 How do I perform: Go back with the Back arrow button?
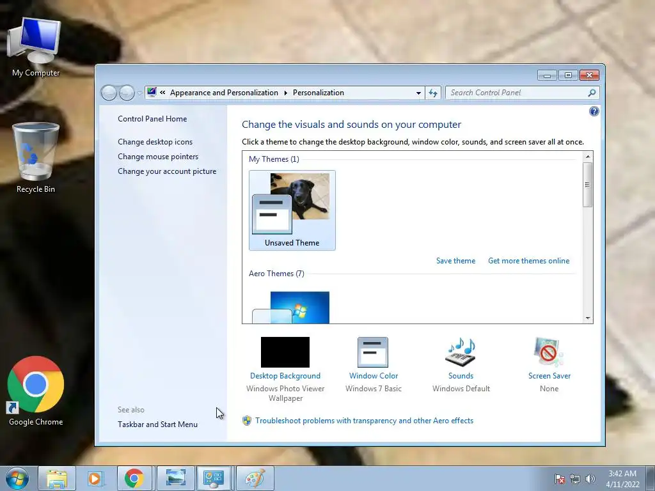(109, 93)
